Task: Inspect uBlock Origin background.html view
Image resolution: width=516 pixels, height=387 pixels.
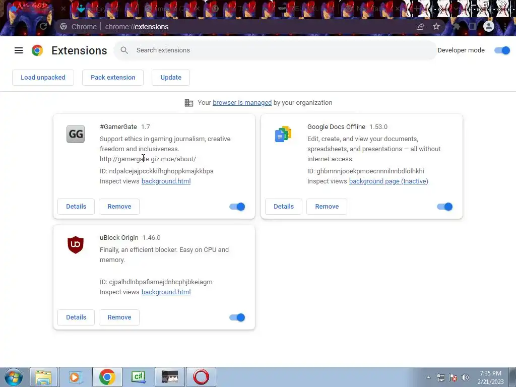Action: [166, 292]
